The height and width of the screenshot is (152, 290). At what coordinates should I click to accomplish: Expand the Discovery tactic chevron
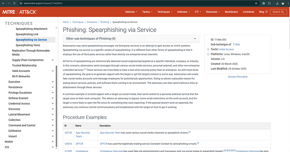(53, 109)
